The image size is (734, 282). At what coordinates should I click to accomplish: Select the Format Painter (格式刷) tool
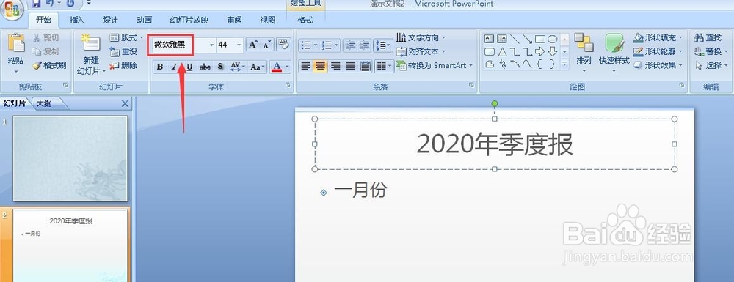(x=49, y=66)
